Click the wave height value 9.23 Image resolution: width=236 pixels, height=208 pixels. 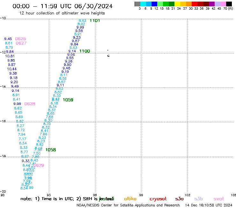click(77, 37)
